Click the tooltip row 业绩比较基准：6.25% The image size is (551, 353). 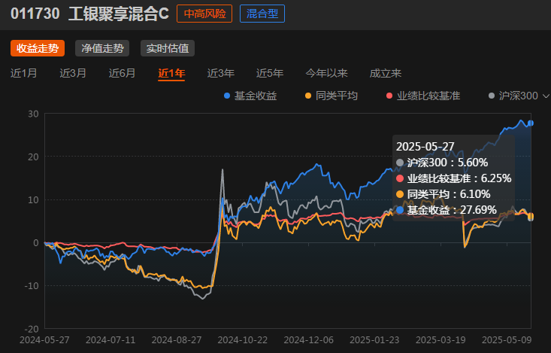coord(454,178)
